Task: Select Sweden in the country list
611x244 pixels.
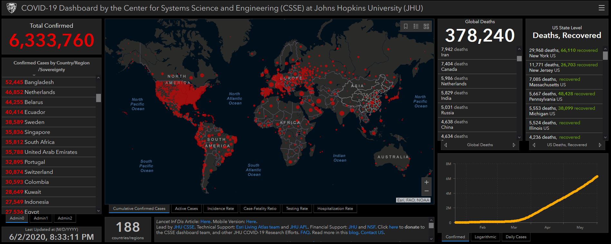Action: (x=49, y=122)
